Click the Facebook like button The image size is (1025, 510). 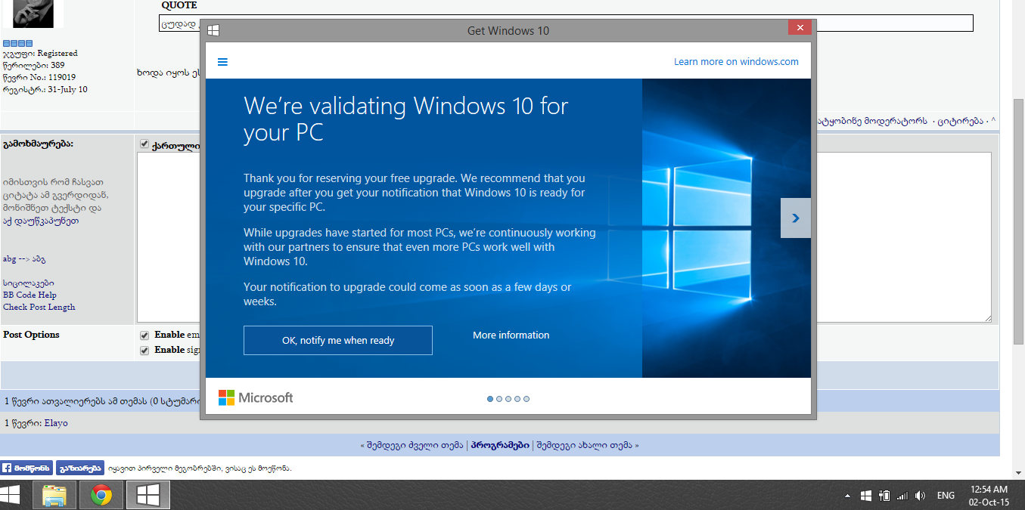(26, 468)
